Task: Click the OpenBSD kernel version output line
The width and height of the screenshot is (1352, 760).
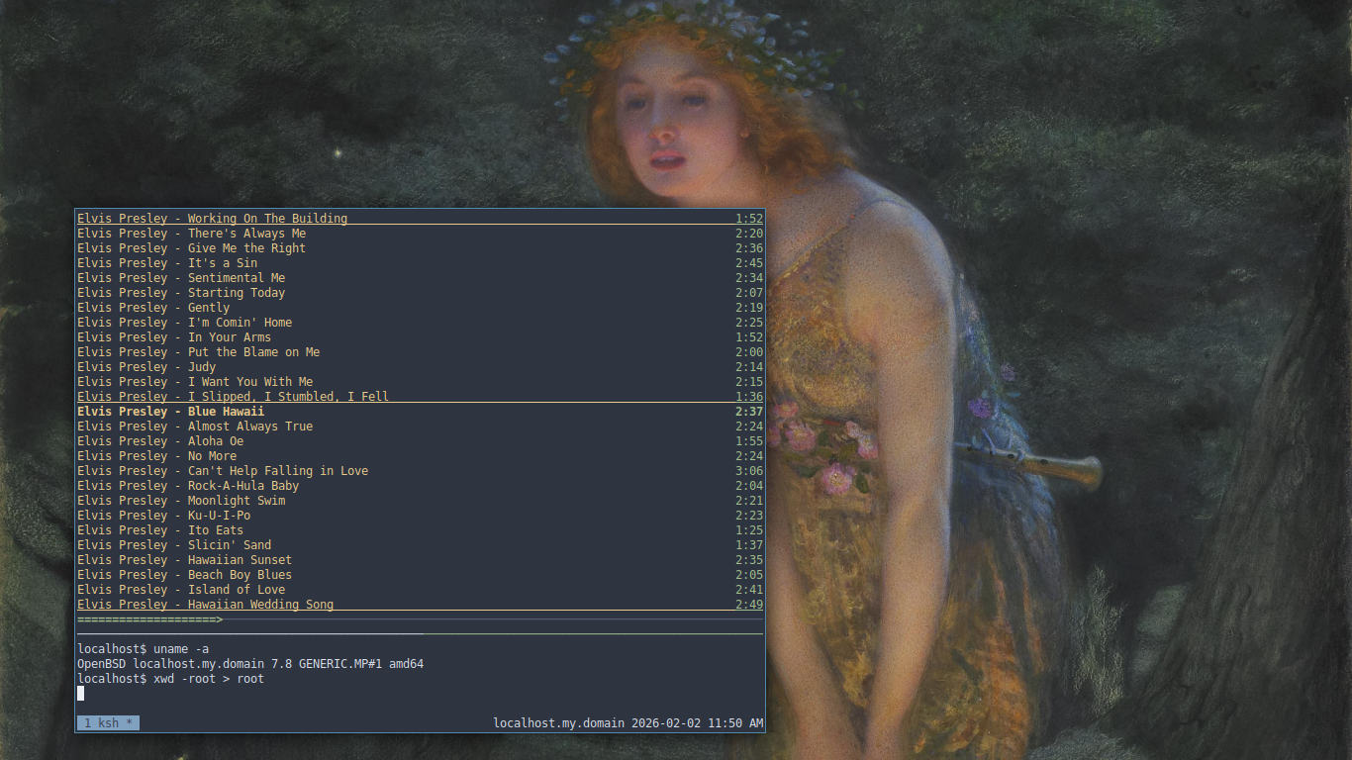Action: pos(249,664)
